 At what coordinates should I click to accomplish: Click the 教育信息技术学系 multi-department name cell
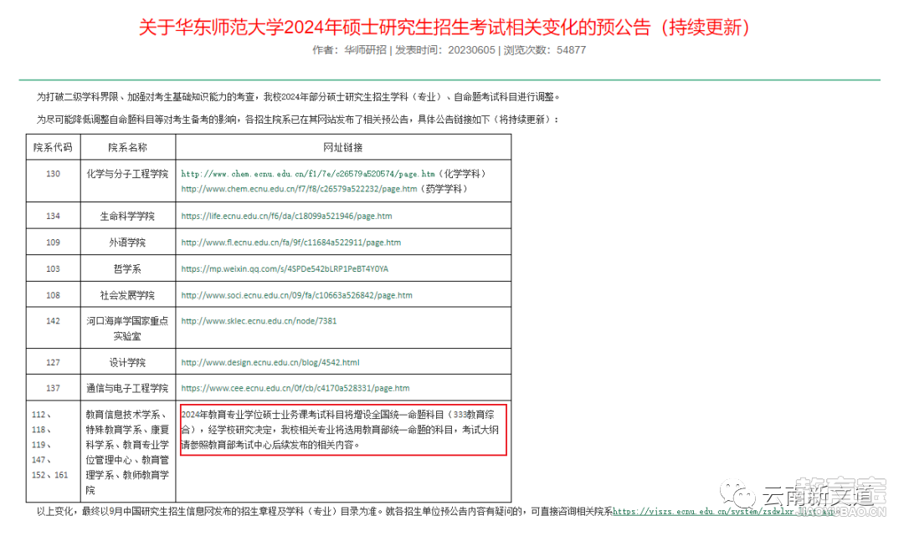(127, 452)
